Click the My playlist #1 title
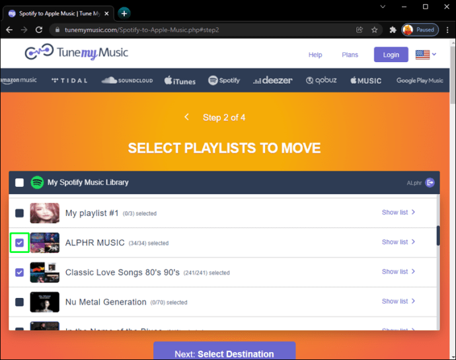 [92, 213]
